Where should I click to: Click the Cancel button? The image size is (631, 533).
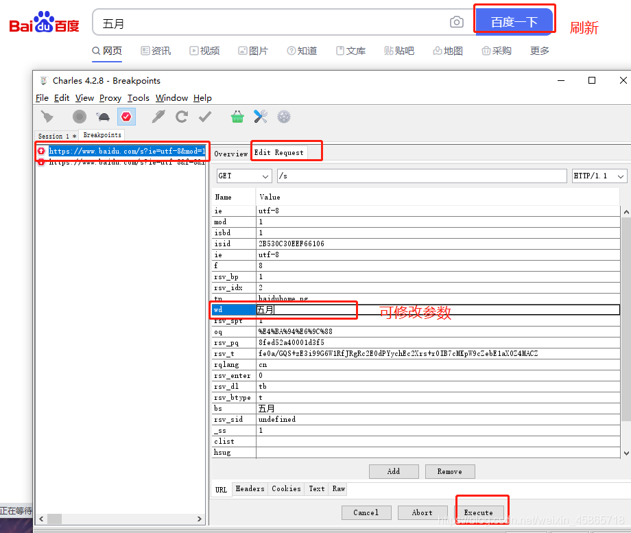point(366,512)
